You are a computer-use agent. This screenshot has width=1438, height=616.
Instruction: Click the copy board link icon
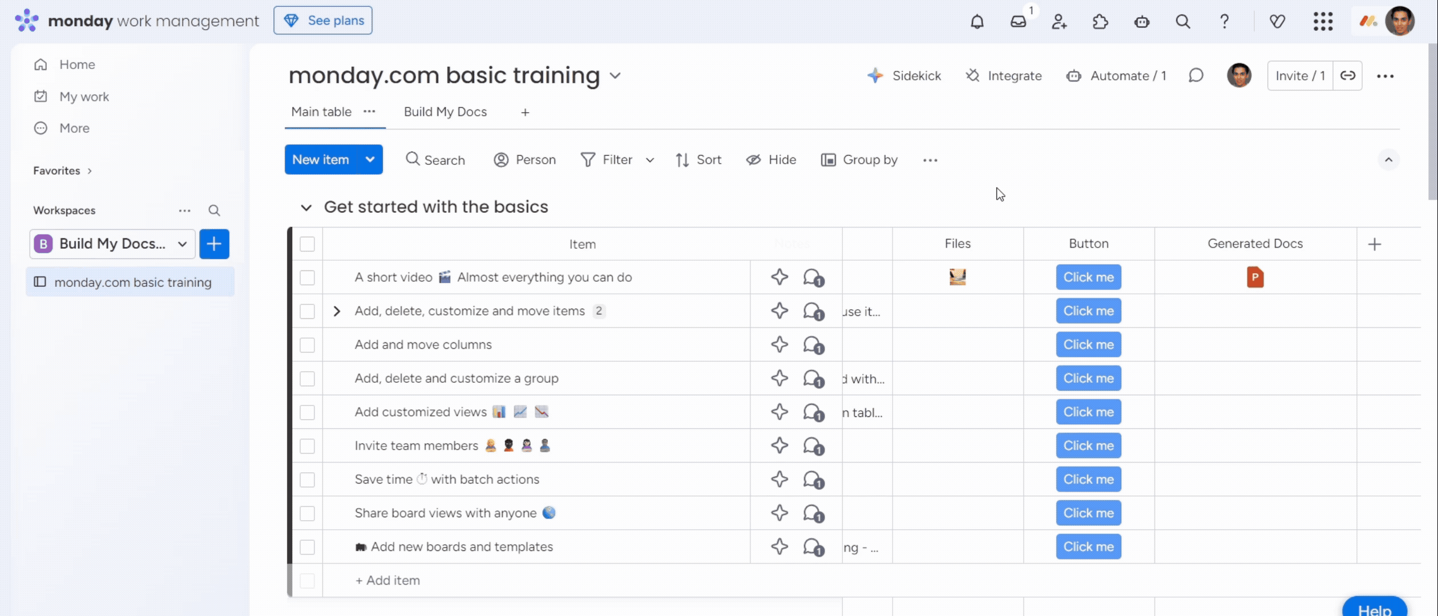pos(1347,76)
